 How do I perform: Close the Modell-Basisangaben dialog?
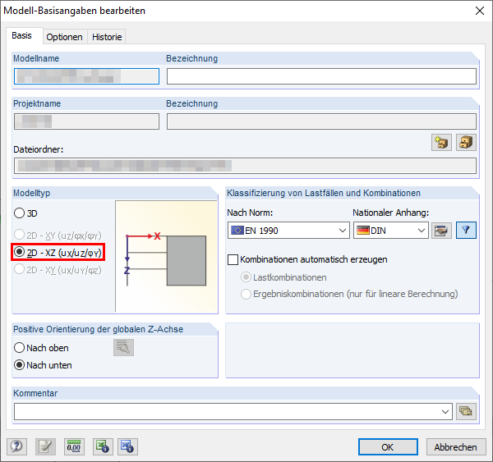480,11
